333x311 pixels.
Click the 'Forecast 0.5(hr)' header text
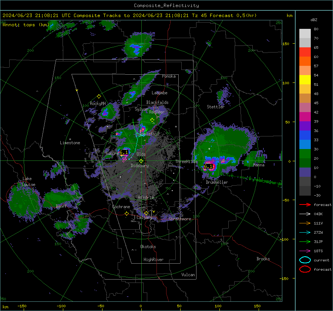(x=233, y=16)
